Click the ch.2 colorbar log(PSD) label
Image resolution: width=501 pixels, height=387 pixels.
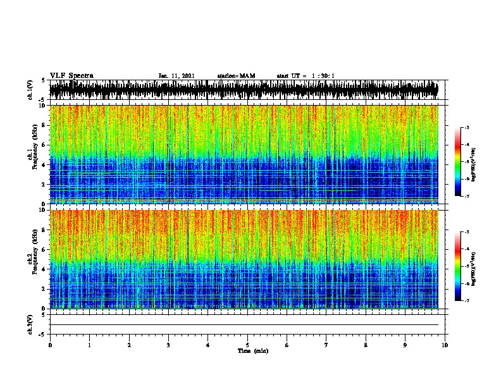(x=473, y=269)
